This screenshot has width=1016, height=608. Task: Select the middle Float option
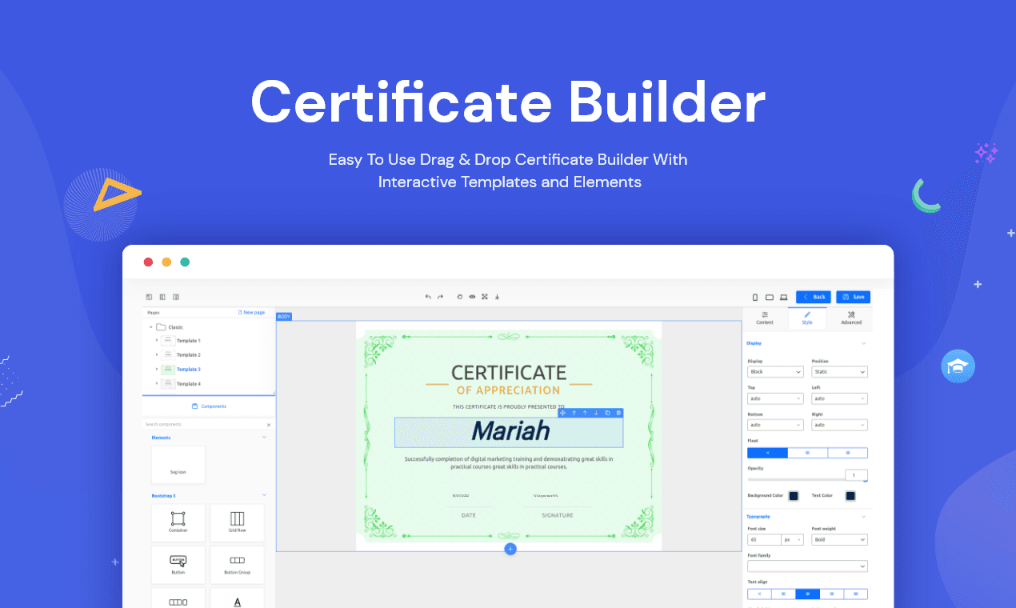coord(807,453)
